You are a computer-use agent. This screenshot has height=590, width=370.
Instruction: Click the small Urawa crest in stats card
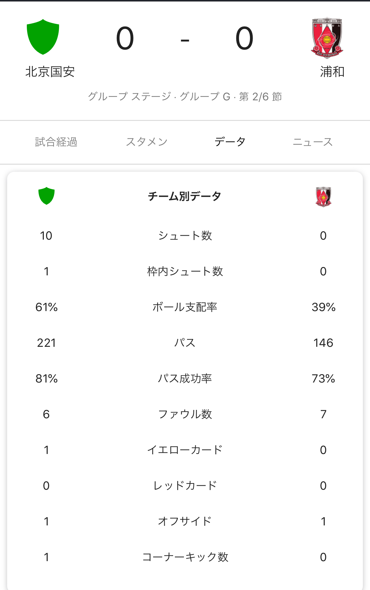(324, 196)
